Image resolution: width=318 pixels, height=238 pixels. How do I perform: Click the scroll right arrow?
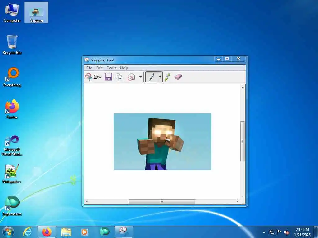[x=238, y=201]
